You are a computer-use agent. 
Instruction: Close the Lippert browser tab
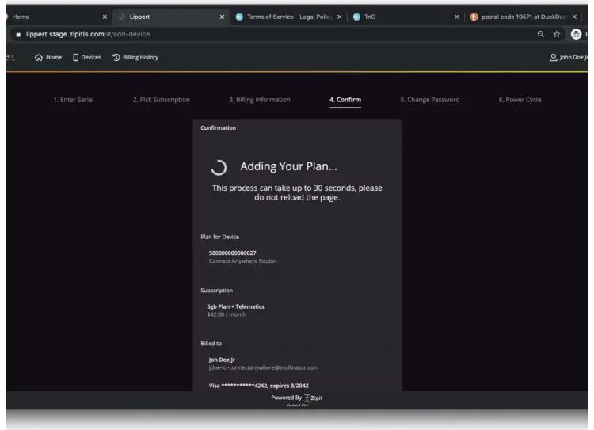click(x=222, y=17)
